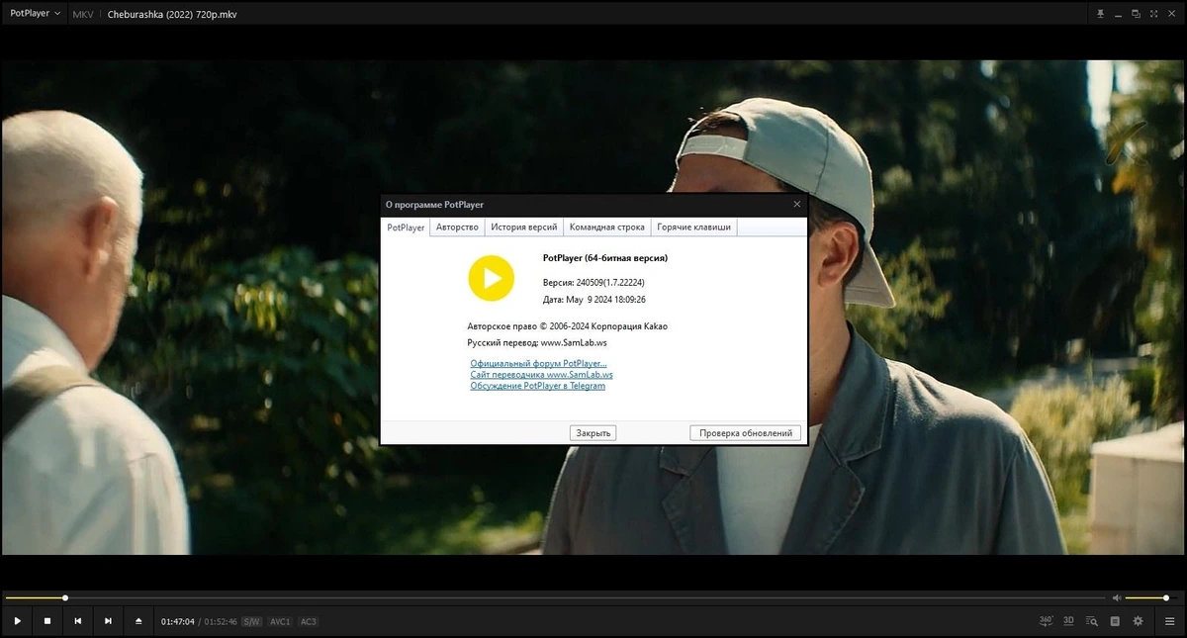1187x638 pixels.
Task: Minimize the PotPlayer window
Action: coord(1118,16)
